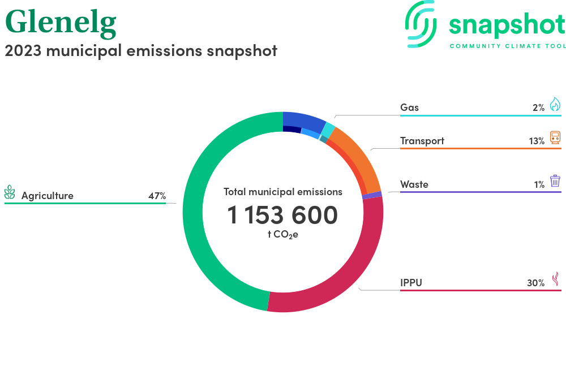
Task: Click the Waste bin icon
Action: pyautogui.click(x=555, y=181)
